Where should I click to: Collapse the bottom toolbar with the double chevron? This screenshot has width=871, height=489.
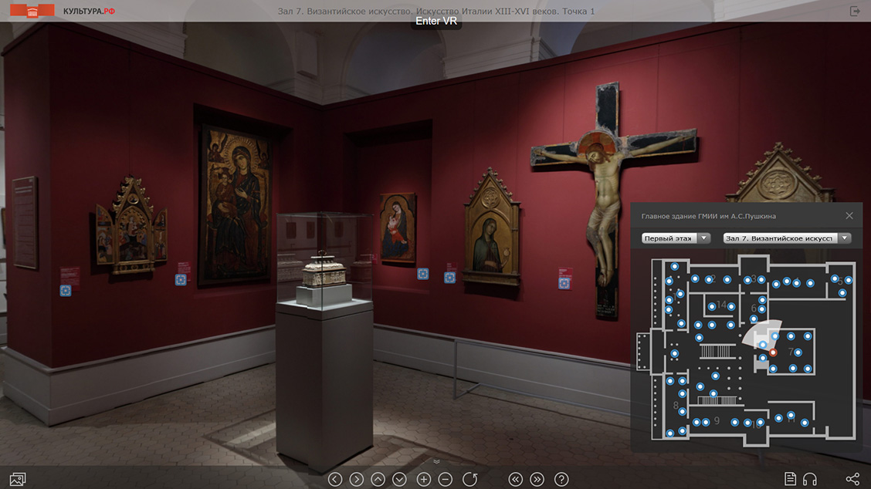coord(436,461)
